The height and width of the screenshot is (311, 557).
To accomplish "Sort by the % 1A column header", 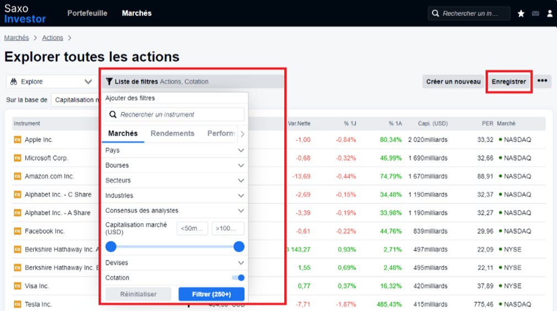I will tap(395, 123).
